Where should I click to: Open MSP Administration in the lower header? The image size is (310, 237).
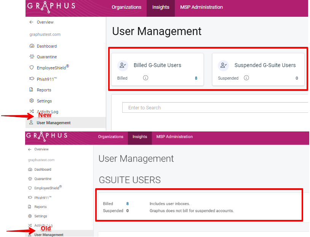(174, 137)
